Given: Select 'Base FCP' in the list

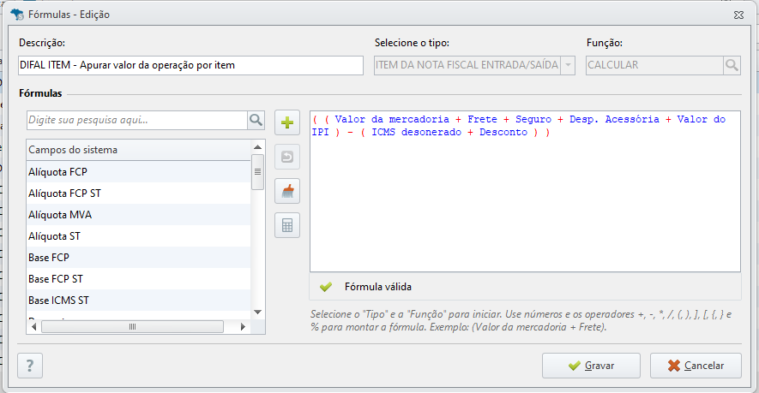Looking at the screenshot, I should coord(139,257).
